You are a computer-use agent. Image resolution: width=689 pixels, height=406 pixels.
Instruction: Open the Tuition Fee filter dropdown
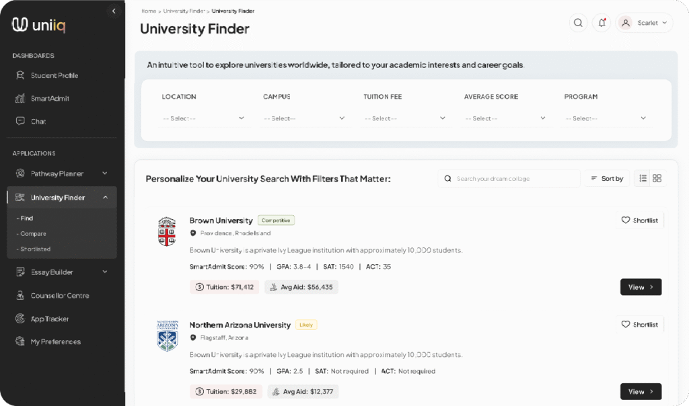(x=404, y=118)
